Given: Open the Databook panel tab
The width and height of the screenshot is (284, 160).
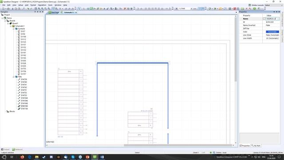Looking at the screenshot, I should click(17, 149).
